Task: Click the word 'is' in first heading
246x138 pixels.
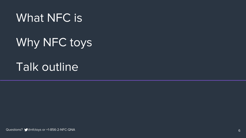Action: [x=78, y=18]
